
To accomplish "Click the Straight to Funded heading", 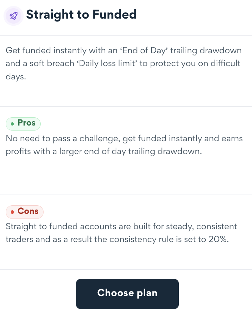I will [81, 15].
